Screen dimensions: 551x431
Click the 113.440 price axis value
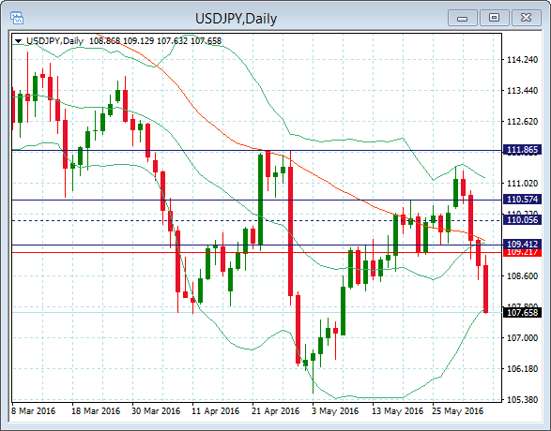pos(522,91)
